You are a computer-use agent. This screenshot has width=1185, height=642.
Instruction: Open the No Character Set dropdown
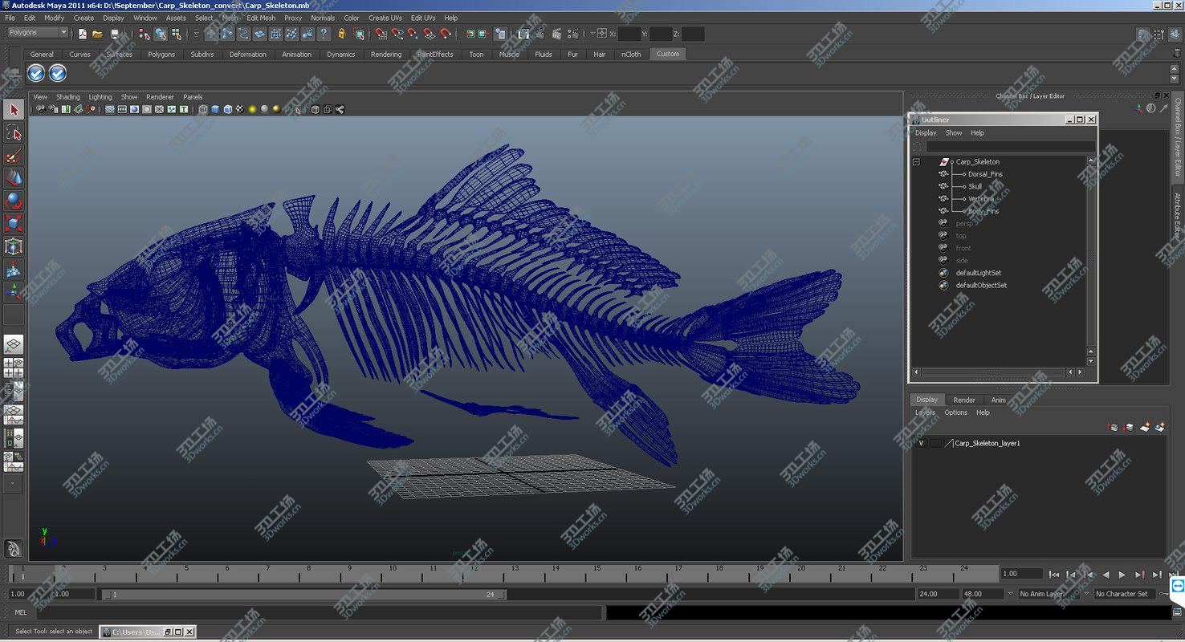click(x=1126, y=594)
